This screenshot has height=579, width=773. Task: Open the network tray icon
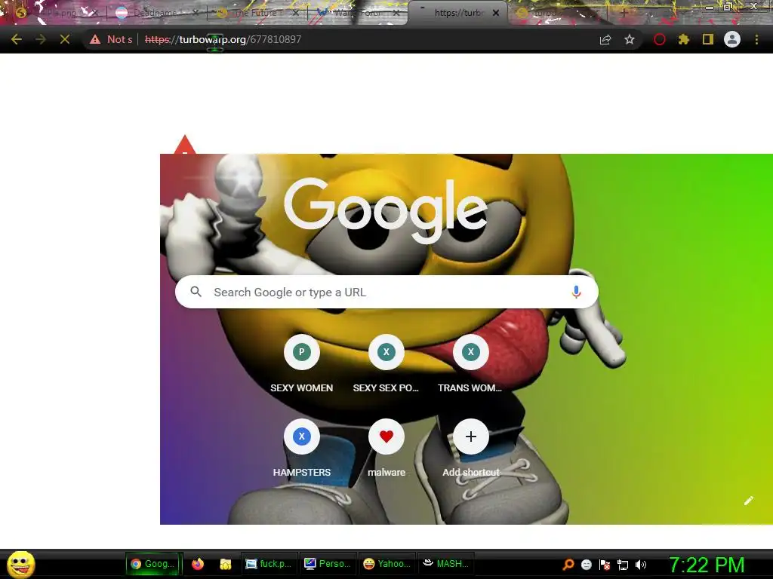[x=623, y=565]
